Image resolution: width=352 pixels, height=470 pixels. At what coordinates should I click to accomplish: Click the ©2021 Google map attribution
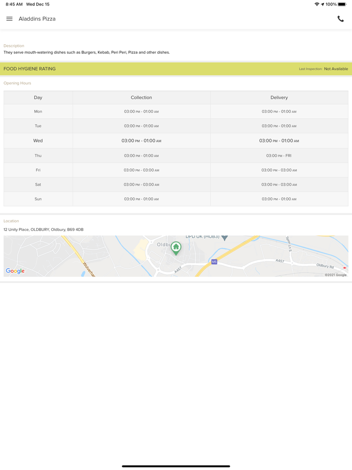[335, 275]
